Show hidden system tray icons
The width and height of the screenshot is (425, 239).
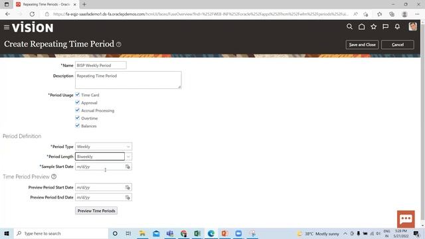[345, 234]
